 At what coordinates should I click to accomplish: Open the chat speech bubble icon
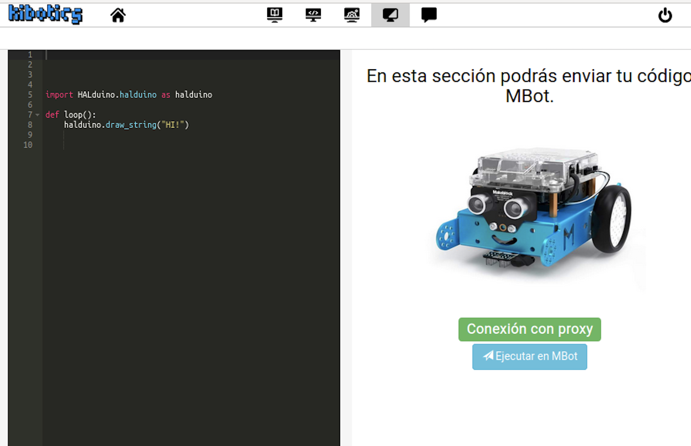[x=429, y=15]
